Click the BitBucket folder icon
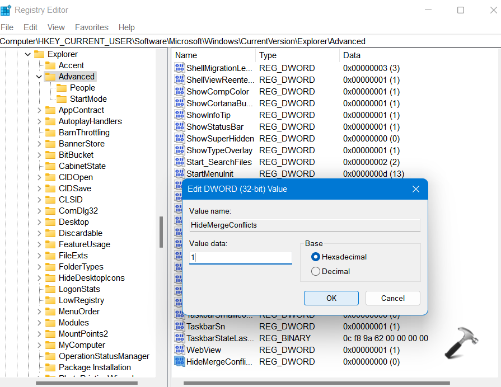 point(50,155)
